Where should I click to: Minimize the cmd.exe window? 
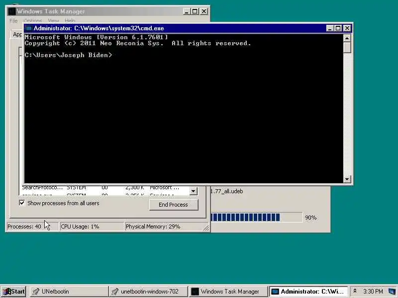point(329,28)
